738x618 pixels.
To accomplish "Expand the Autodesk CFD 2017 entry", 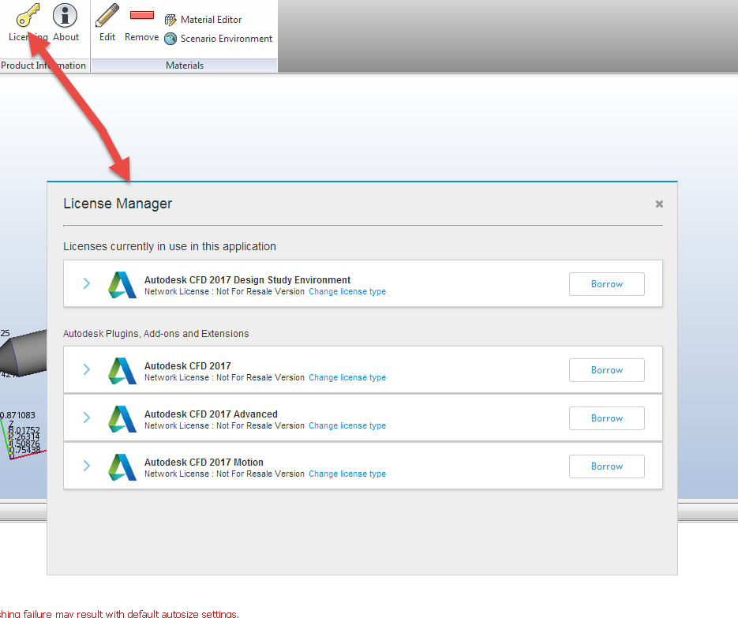I will tap(86, 369).
